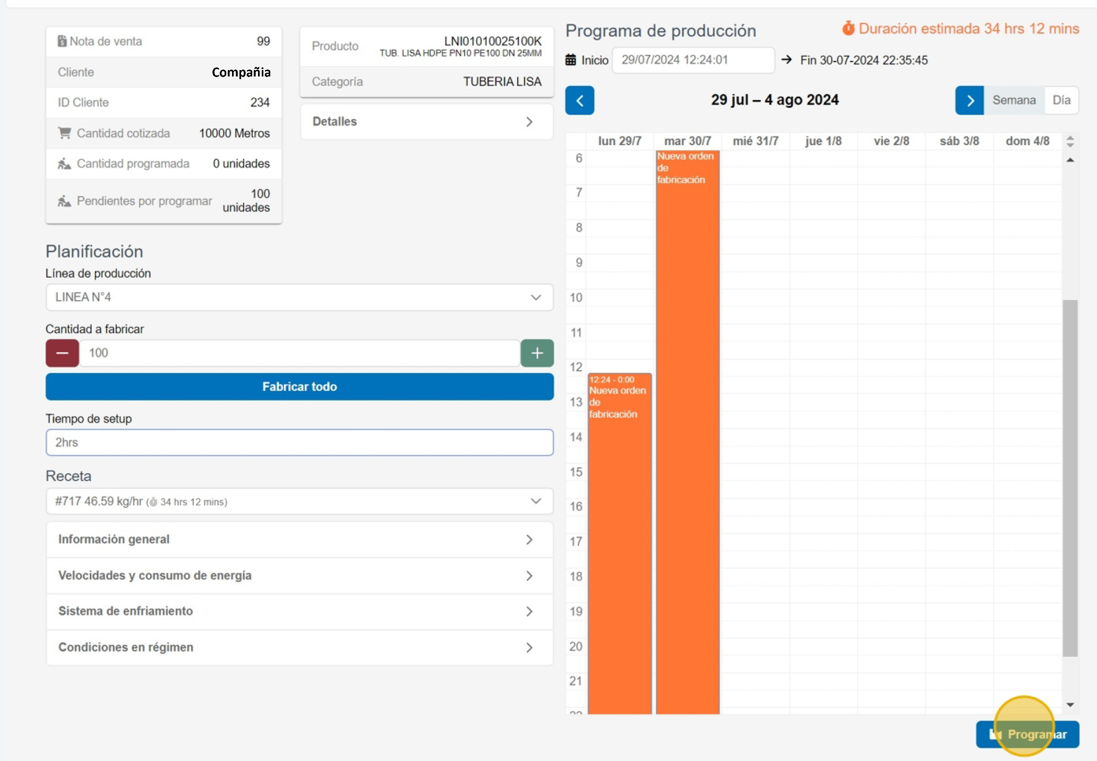Click the worker icon beside Cantidad programada
Viewport: 1097px width, 761px height.
click(64, 164)
